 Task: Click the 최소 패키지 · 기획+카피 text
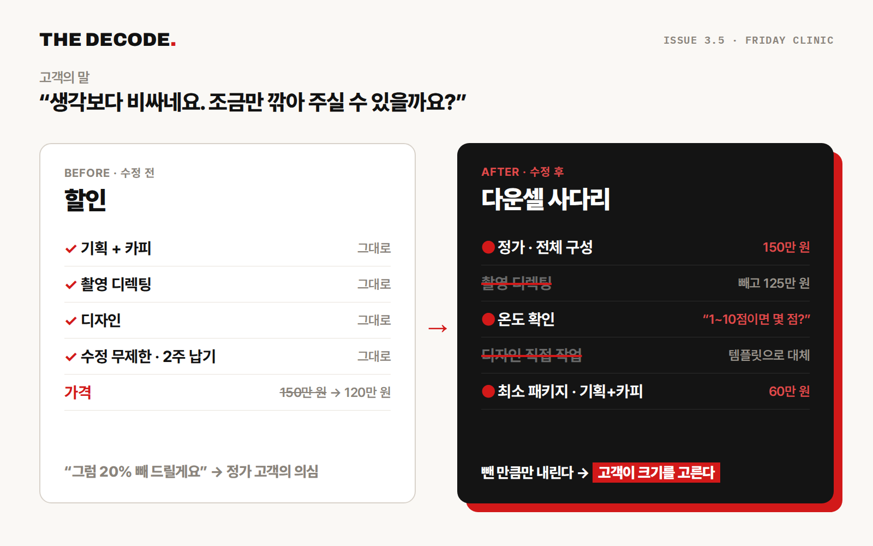570,391
